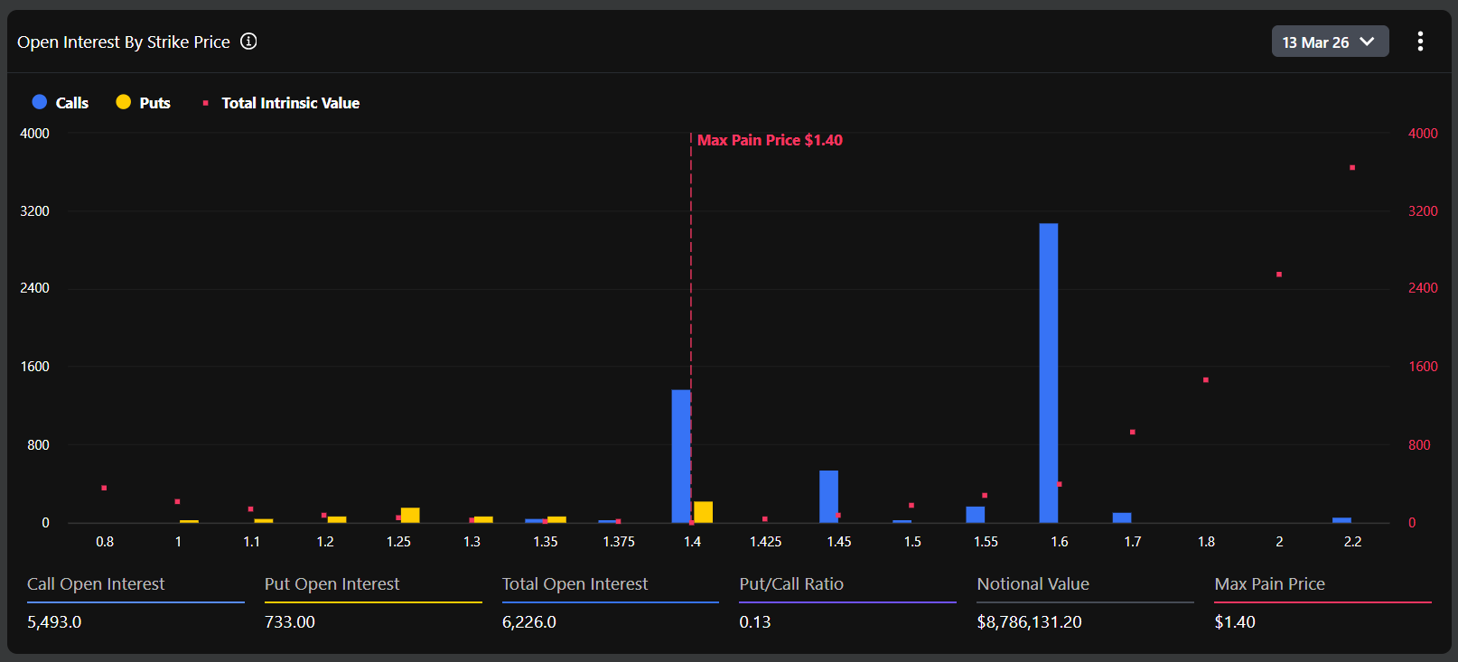This screenshot has height=662, width=1458.
Task: Click the Put/Call Ratio label
Action: [791, 584]
